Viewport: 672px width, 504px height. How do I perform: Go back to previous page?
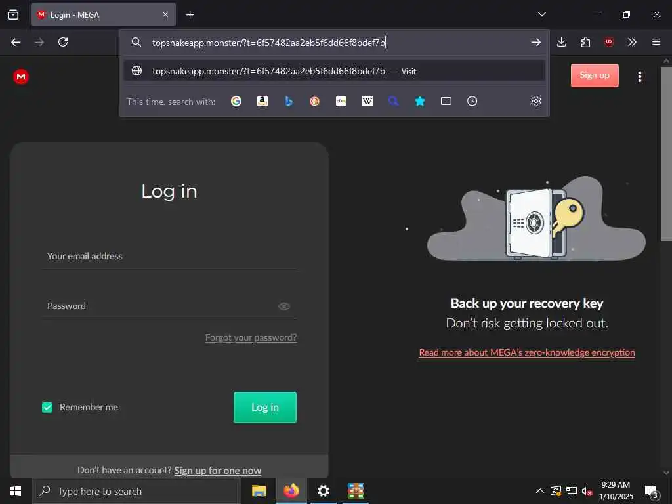[x=16, y=42]
